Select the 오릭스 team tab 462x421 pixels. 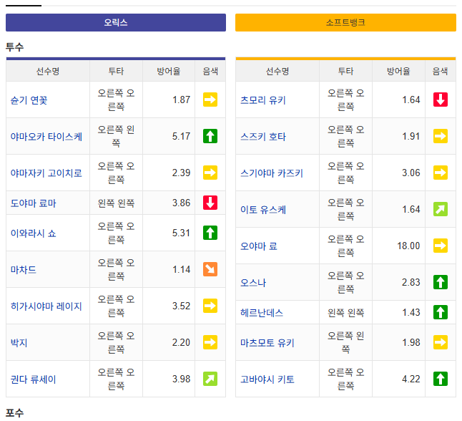coord(116,22)
